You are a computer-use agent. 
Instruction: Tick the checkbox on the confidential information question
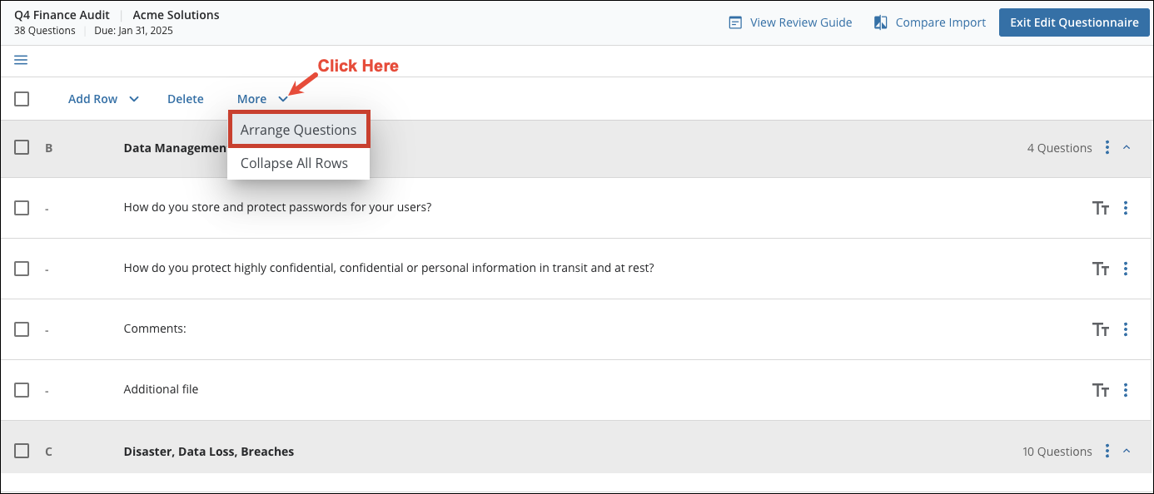point(22,268)
